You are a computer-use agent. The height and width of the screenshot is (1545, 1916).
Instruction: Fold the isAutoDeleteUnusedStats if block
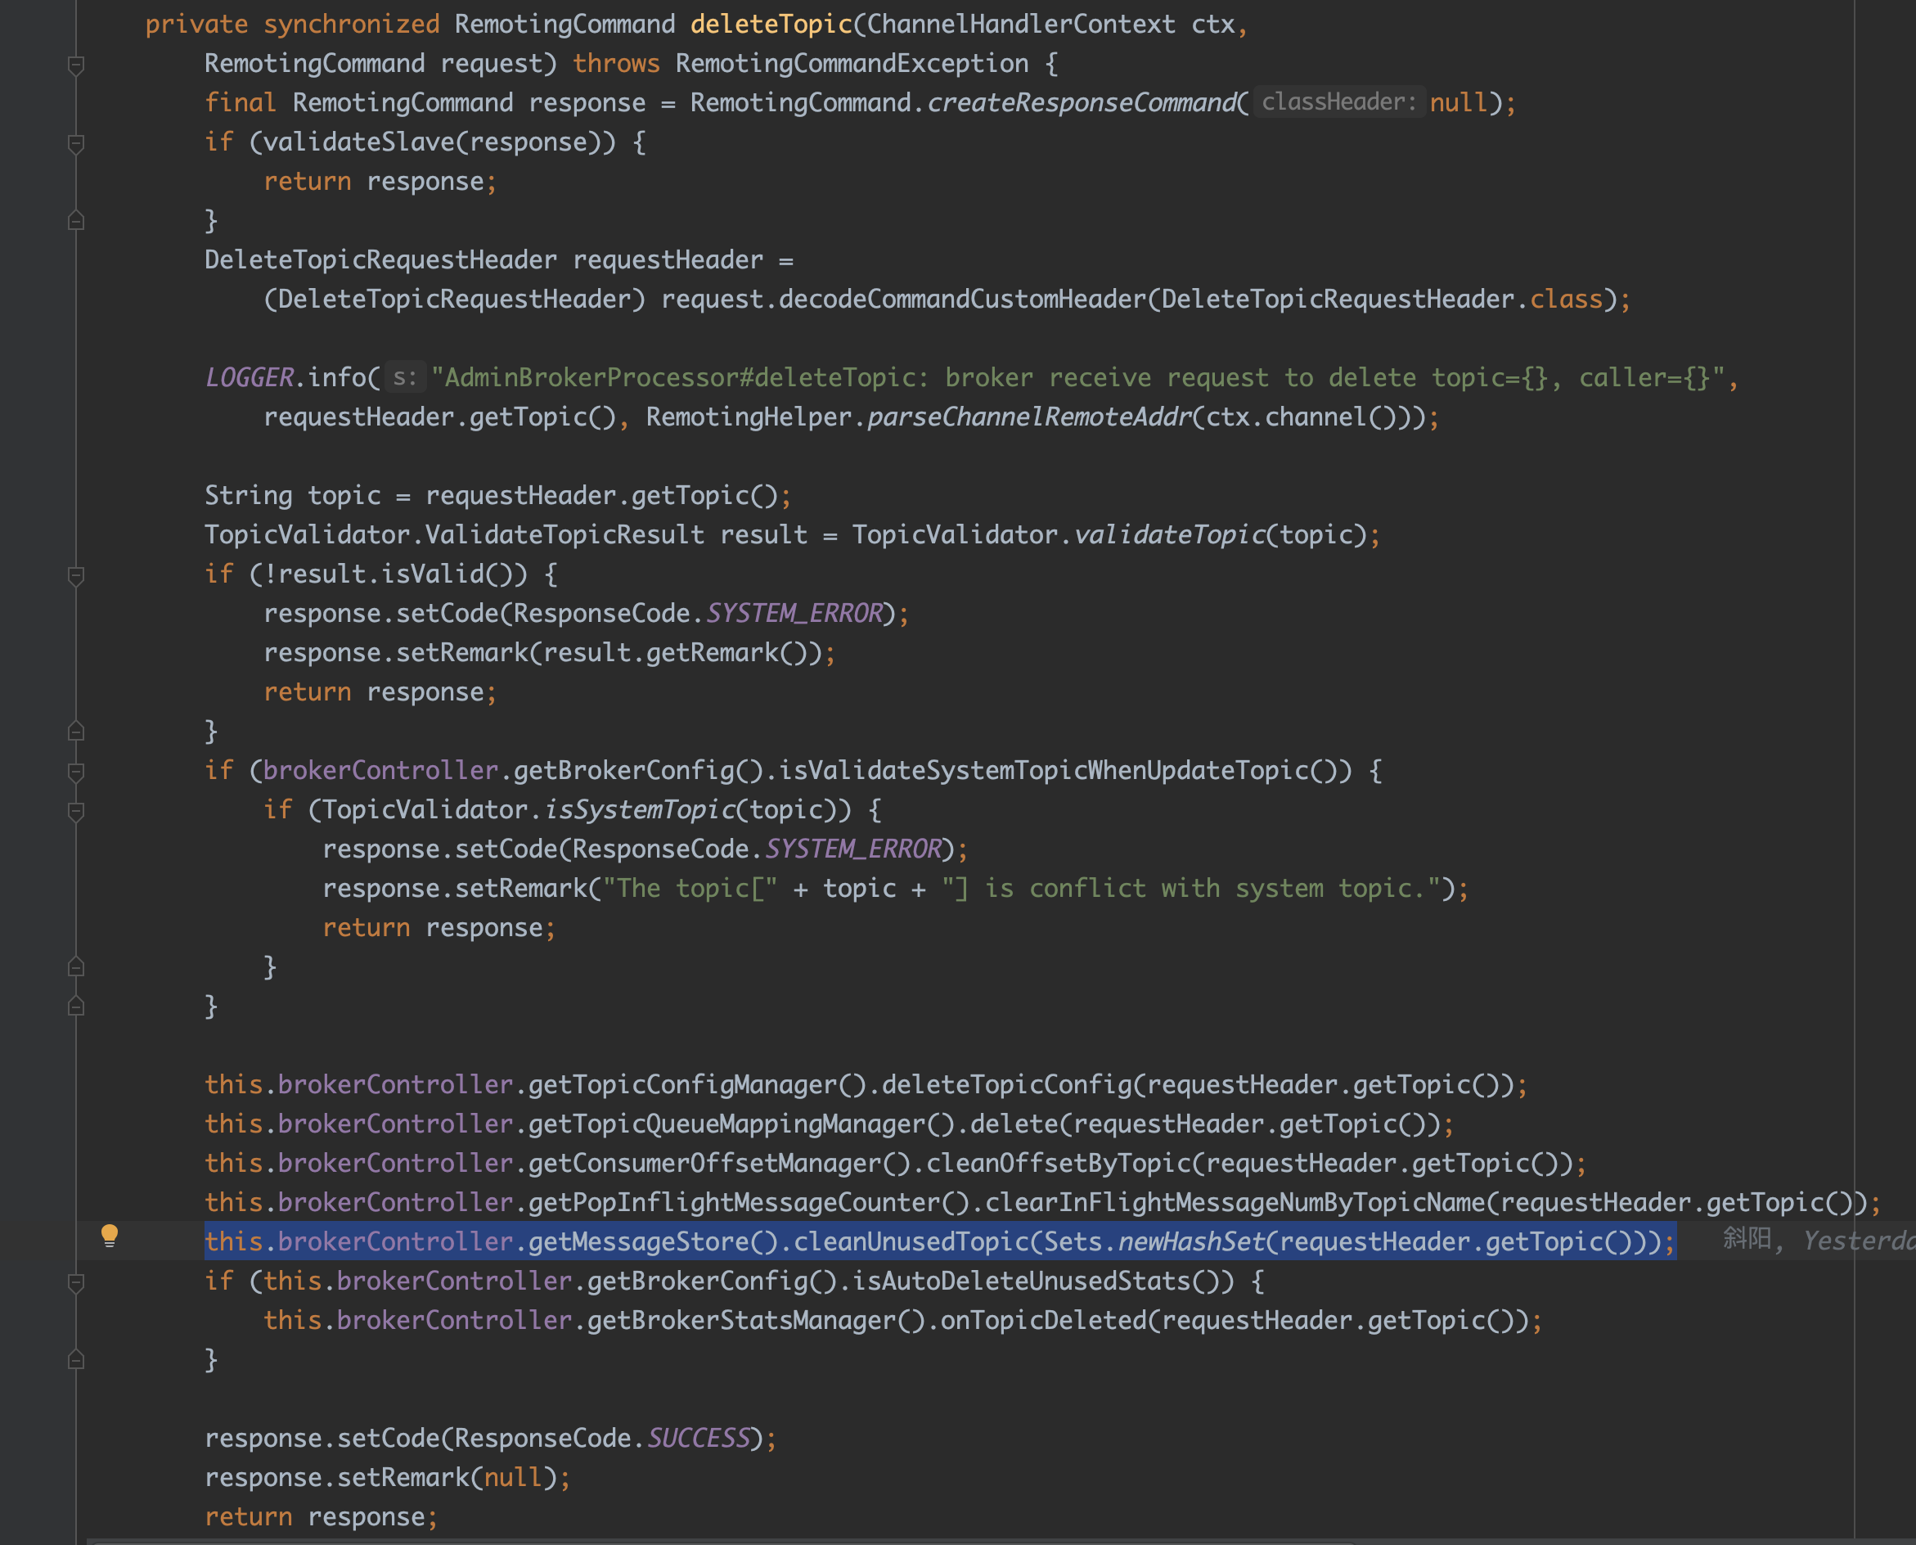(77, 1282)
